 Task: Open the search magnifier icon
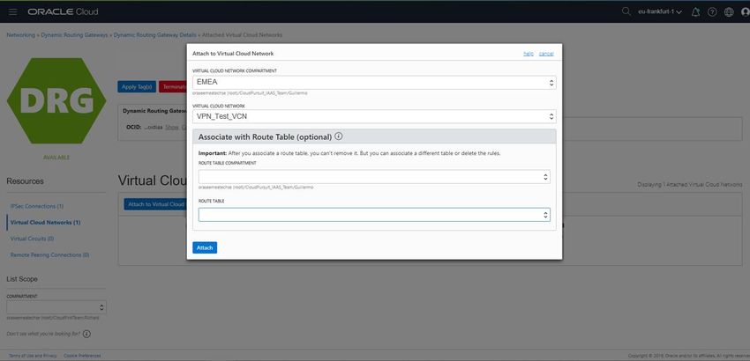point(626,11)
